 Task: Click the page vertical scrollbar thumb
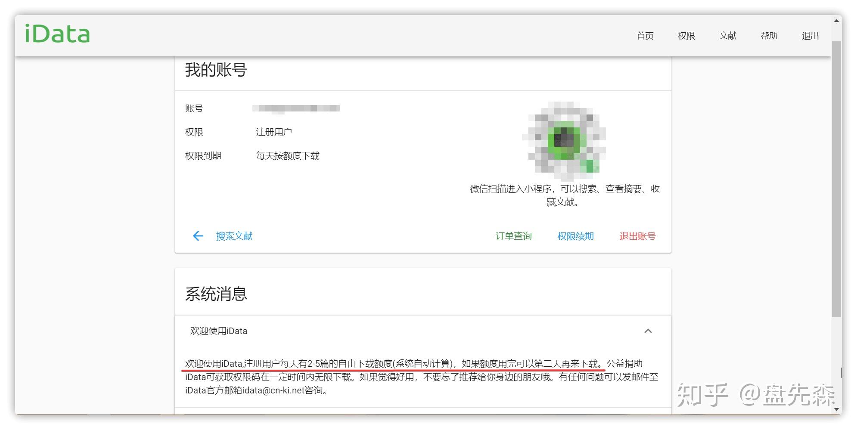(836, 179)
